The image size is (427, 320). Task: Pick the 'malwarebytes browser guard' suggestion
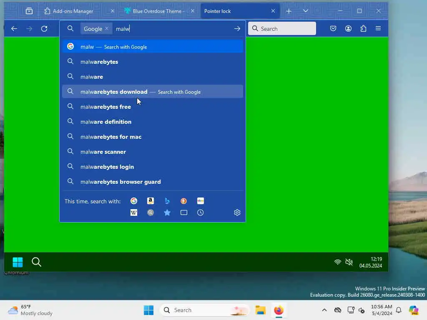[x=153, y=182]
